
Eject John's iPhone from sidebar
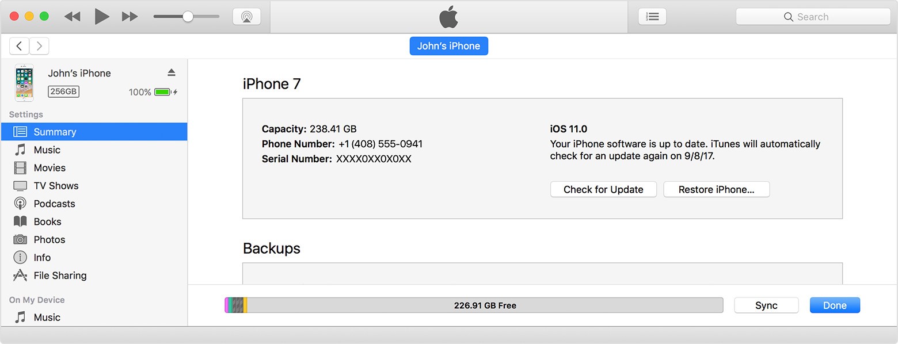tap(171, 72)
